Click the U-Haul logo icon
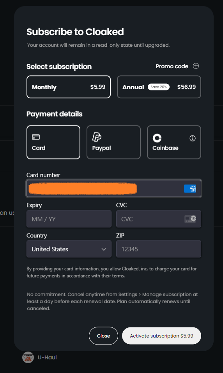This screenshot has height=373, width=223. tap(28, 357)
